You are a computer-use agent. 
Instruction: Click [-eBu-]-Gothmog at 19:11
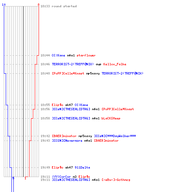pos(116,180)
